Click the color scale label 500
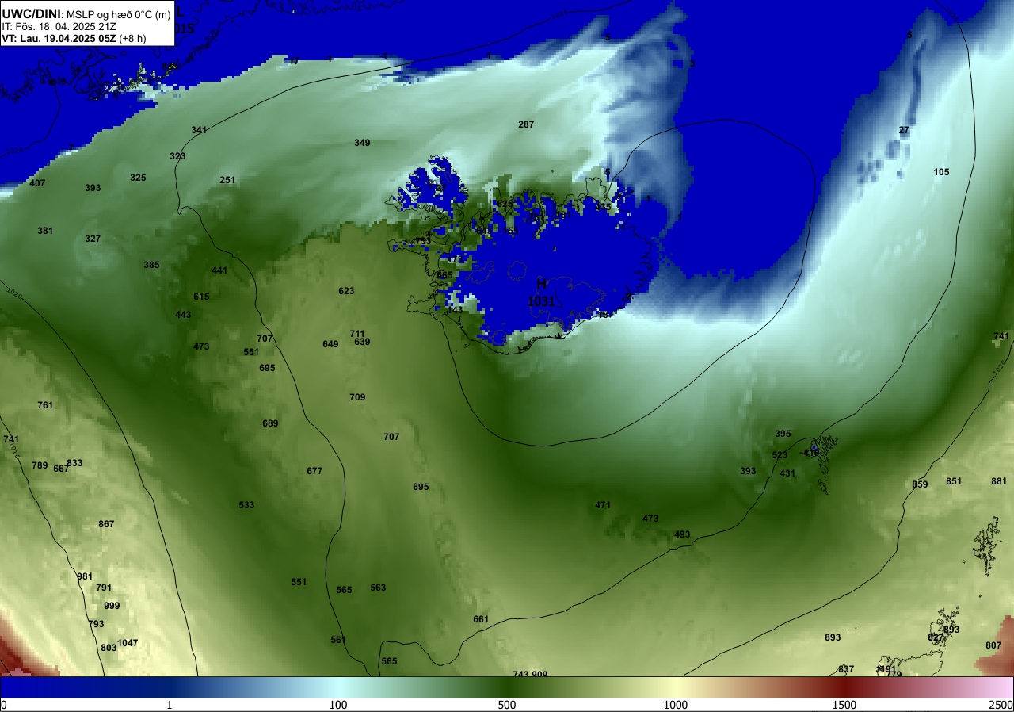Screen dimensions: 1014x712 (x=507, y=705)
